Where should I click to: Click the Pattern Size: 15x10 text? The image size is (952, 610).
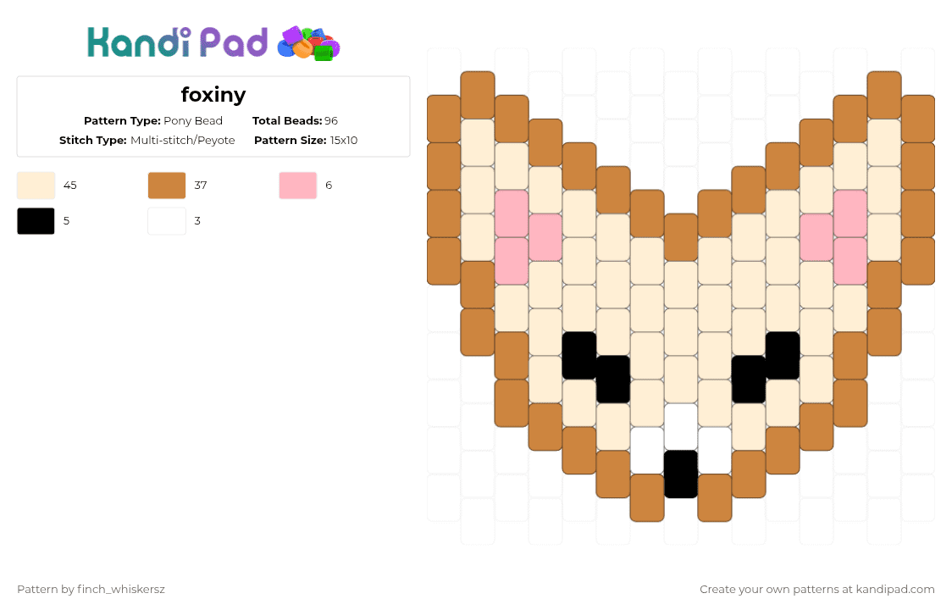pyautogui.click(x=306, y=141)
